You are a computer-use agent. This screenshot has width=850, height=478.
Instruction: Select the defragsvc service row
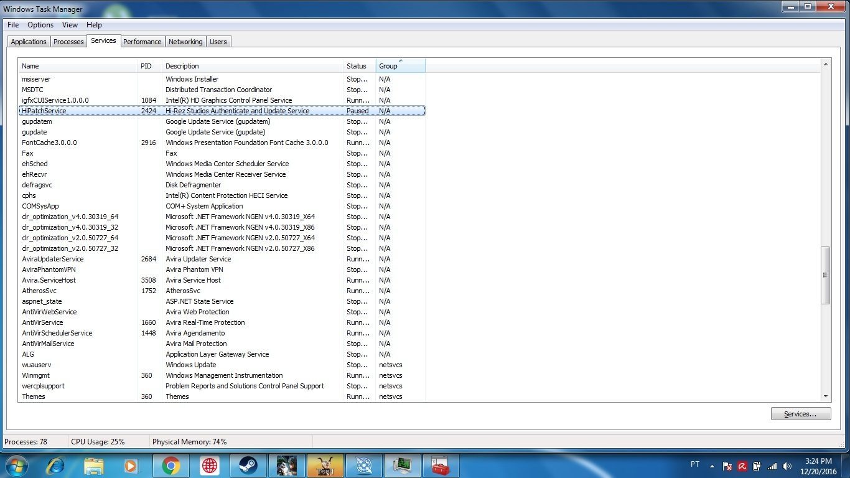click(x=222, y=185)
